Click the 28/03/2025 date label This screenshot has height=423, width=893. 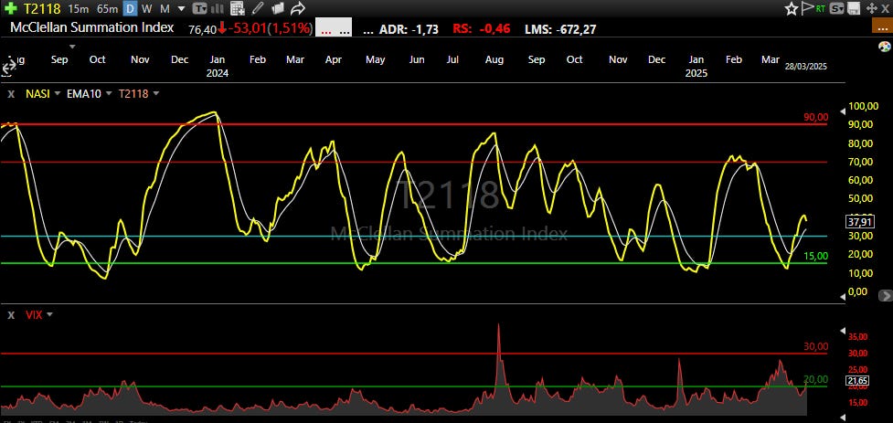click(808, 67)
